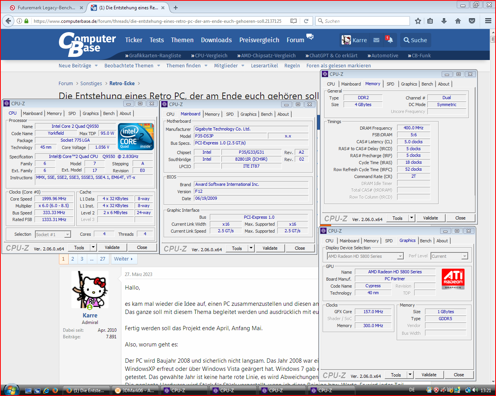Image resolution: width=496 pixels, height=396 pixels.
Task: Switch to the Futuremark Legacy-Bench browser tab
Action: coord(46,7)
